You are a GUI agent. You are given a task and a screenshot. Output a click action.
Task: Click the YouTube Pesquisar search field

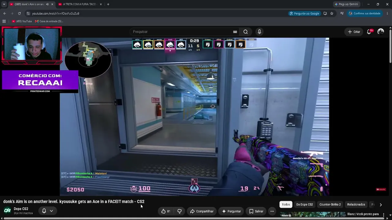[x=183, y=32]
